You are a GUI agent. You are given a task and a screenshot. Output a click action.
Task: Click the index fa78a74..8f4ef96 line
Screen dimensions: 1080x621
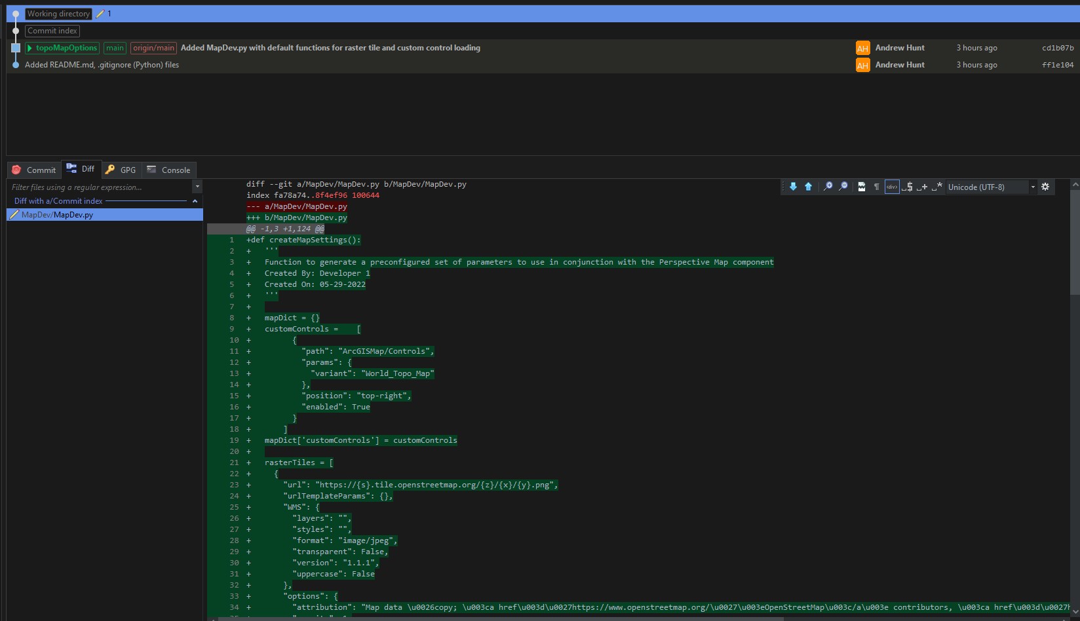313,195
